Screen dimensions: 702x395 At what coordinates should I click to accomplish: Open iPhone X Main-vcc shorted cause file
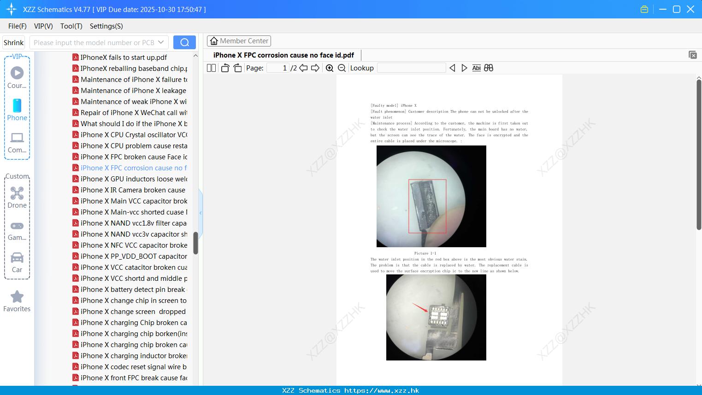[134, 212]
